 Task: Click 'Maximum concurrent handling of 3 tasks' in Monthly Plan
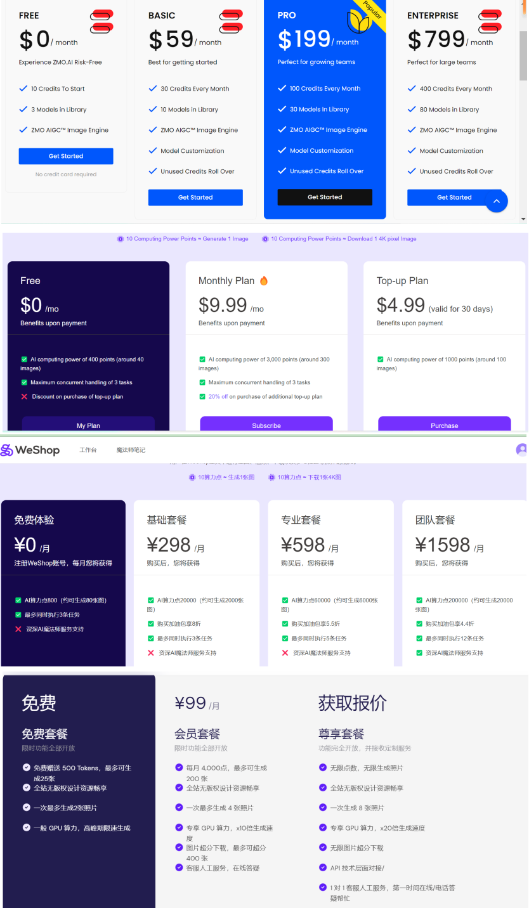[259, 382]
